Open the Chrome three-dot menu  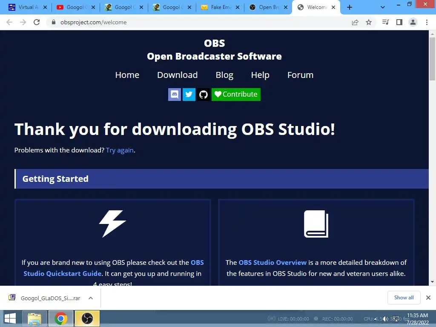pyautogui.click(x=427, y=22)
